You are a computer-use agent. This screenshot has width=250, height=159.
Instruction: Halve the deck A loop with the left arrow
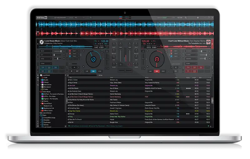tap(70, 68)
